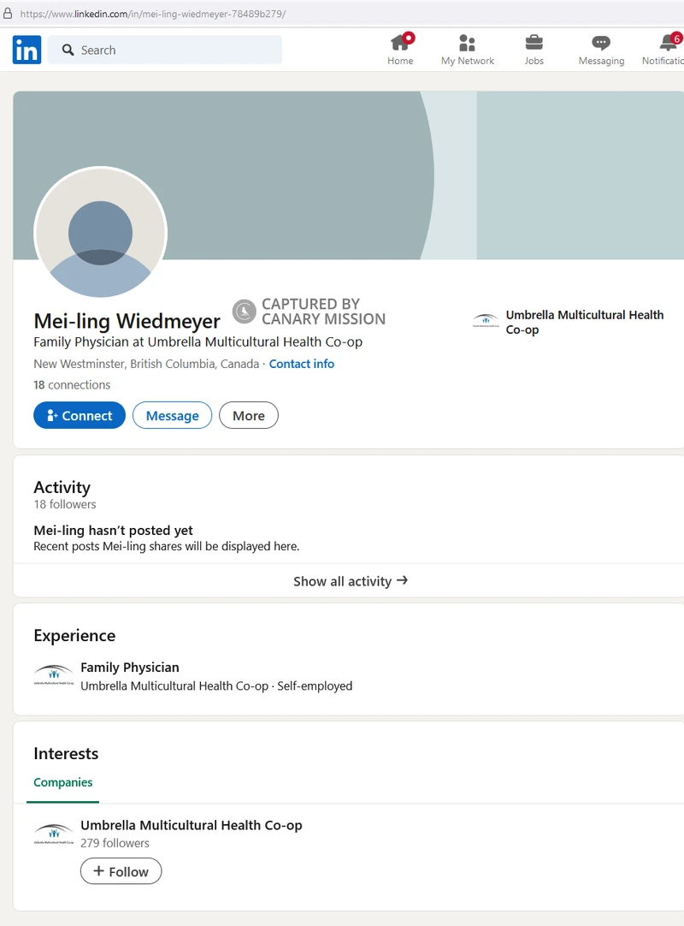The image size is (684, 926).
Task: Connect with Mei-ling Wiedmeyer
Action: click(x=80, y=415)
